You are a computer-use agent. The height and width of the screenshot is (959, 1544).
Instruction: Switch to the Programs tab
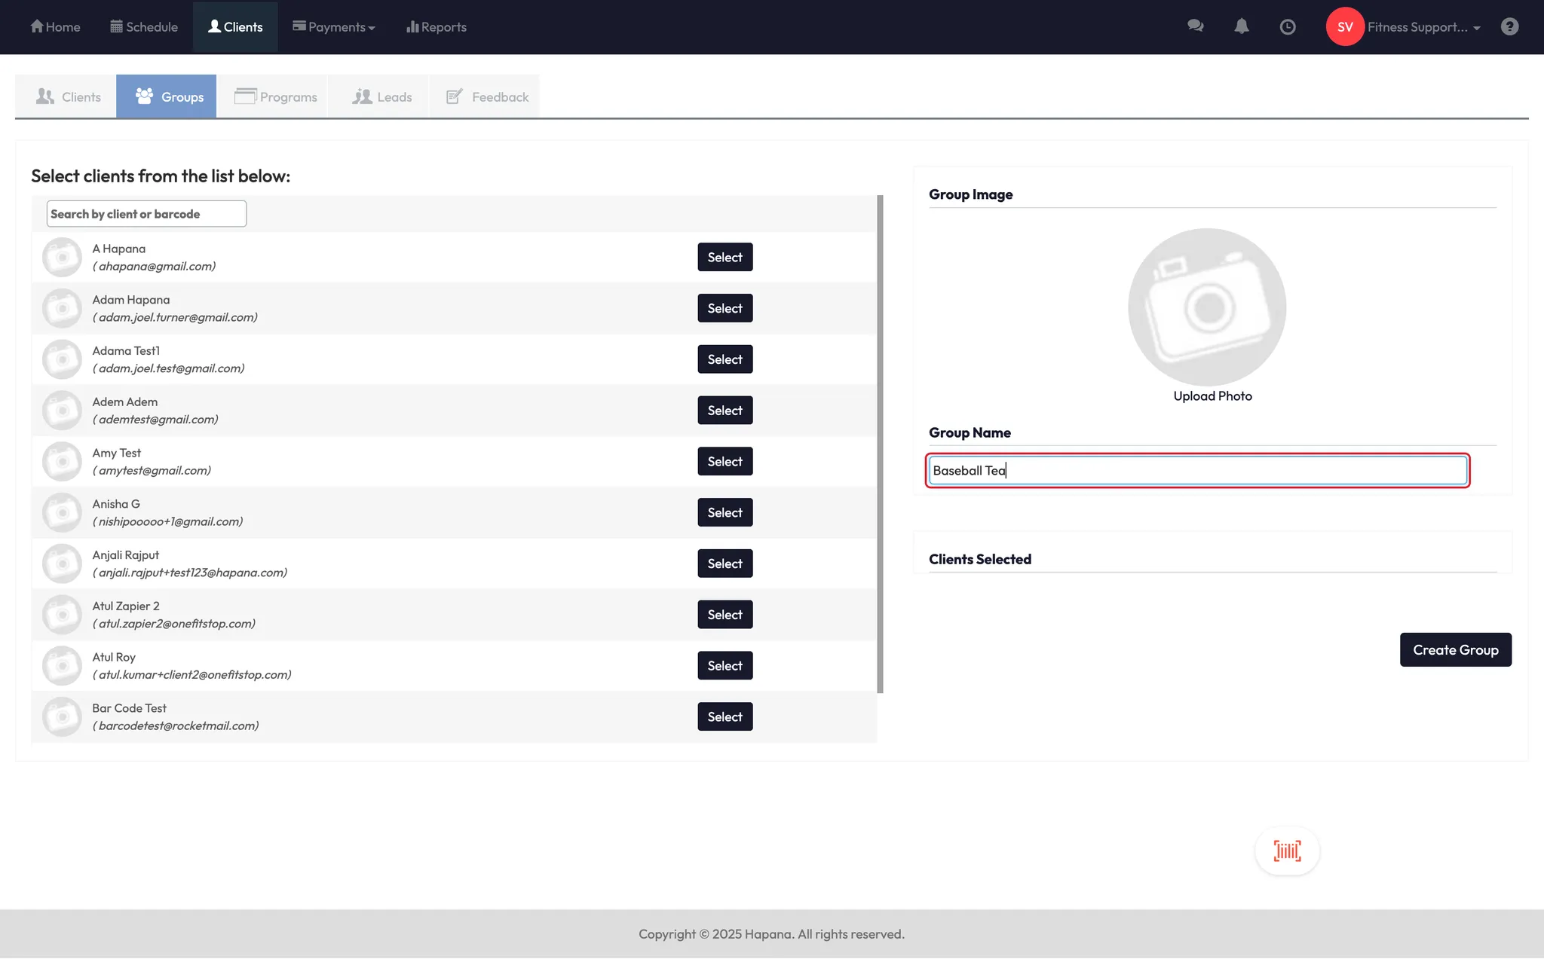[x=276, y=96]
